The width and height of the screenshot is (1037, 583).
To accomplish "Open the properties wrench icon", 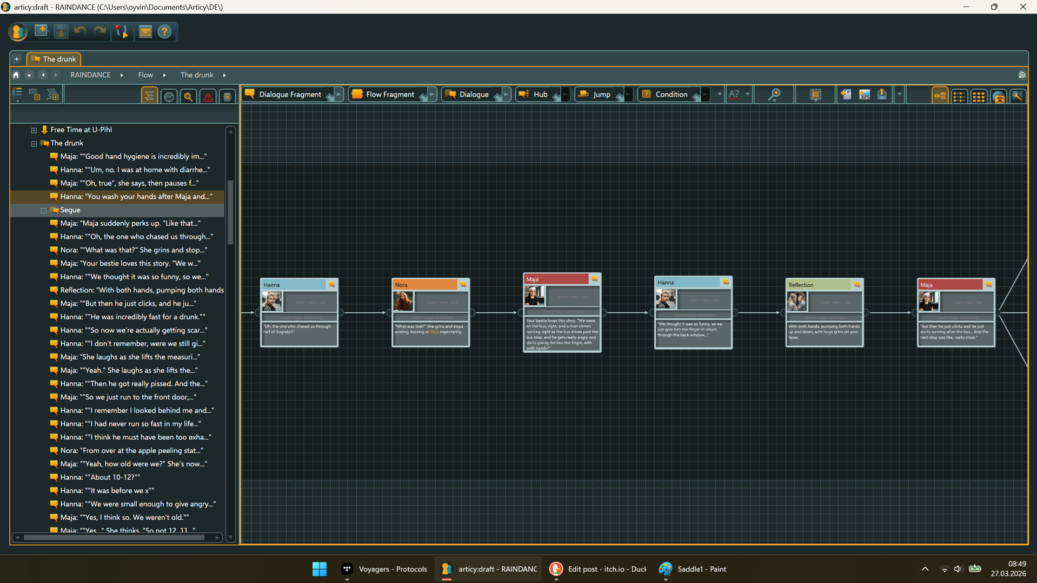I will 1018,96.
